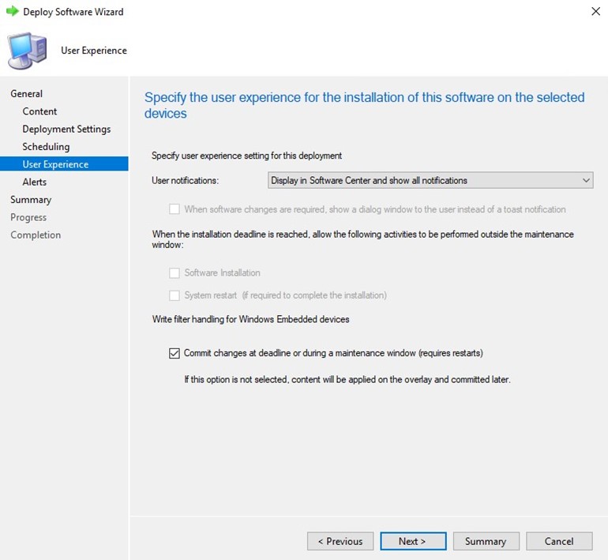The image size is (608, 560).
Task: Click the Summary button at bottom
Action: (x=486, y=541)
